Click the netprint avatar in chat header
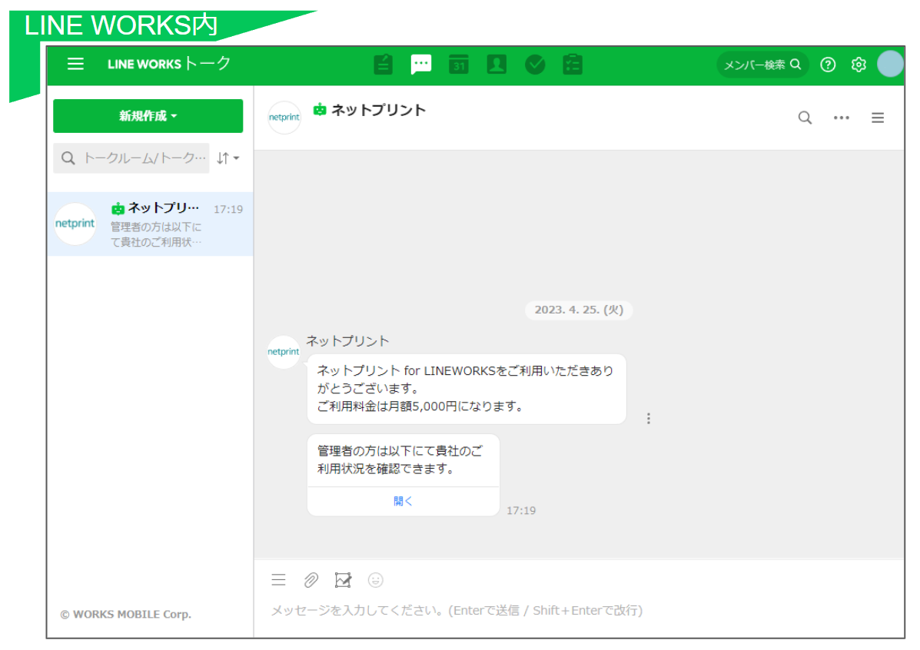The height and width of the screenshot is (650, 920). (284, 118)
